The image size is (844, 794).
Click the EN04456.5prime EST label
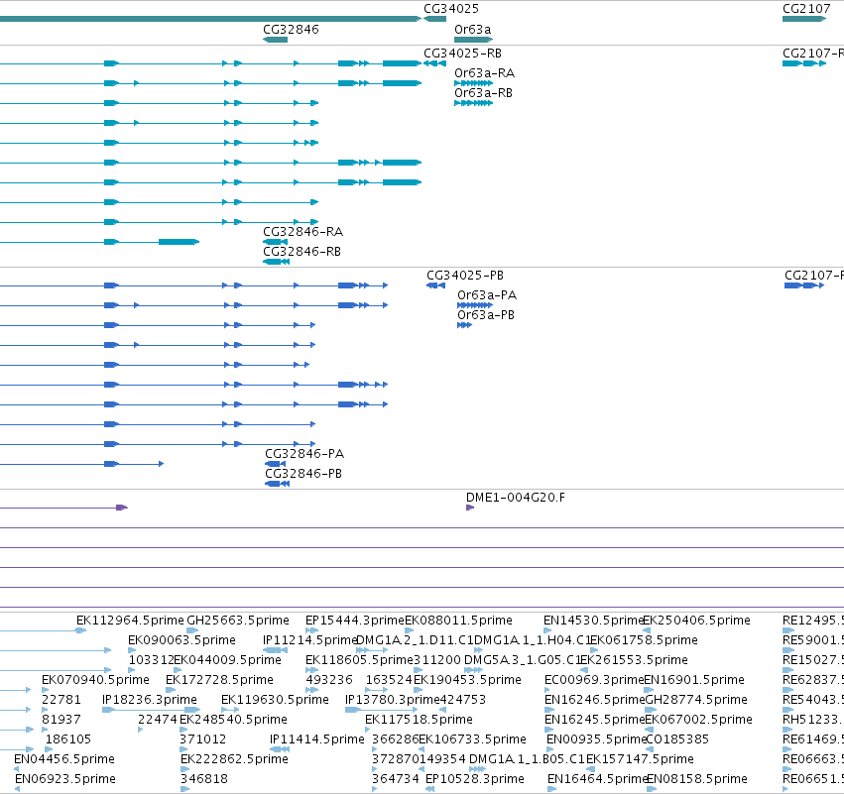64,759
